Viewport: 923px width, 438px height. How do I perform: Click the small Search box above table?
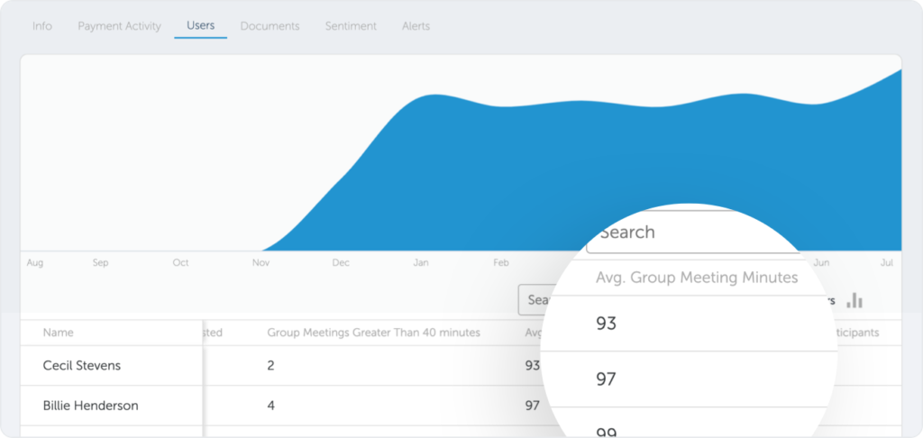(533, 299)
